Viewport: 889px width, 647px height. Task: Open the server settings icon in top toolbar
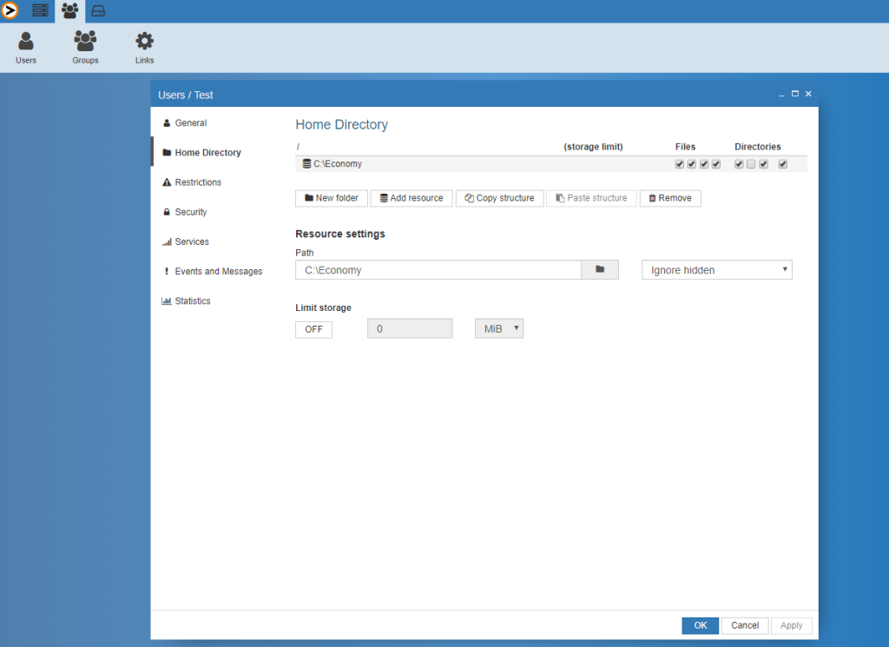point(40,10)
